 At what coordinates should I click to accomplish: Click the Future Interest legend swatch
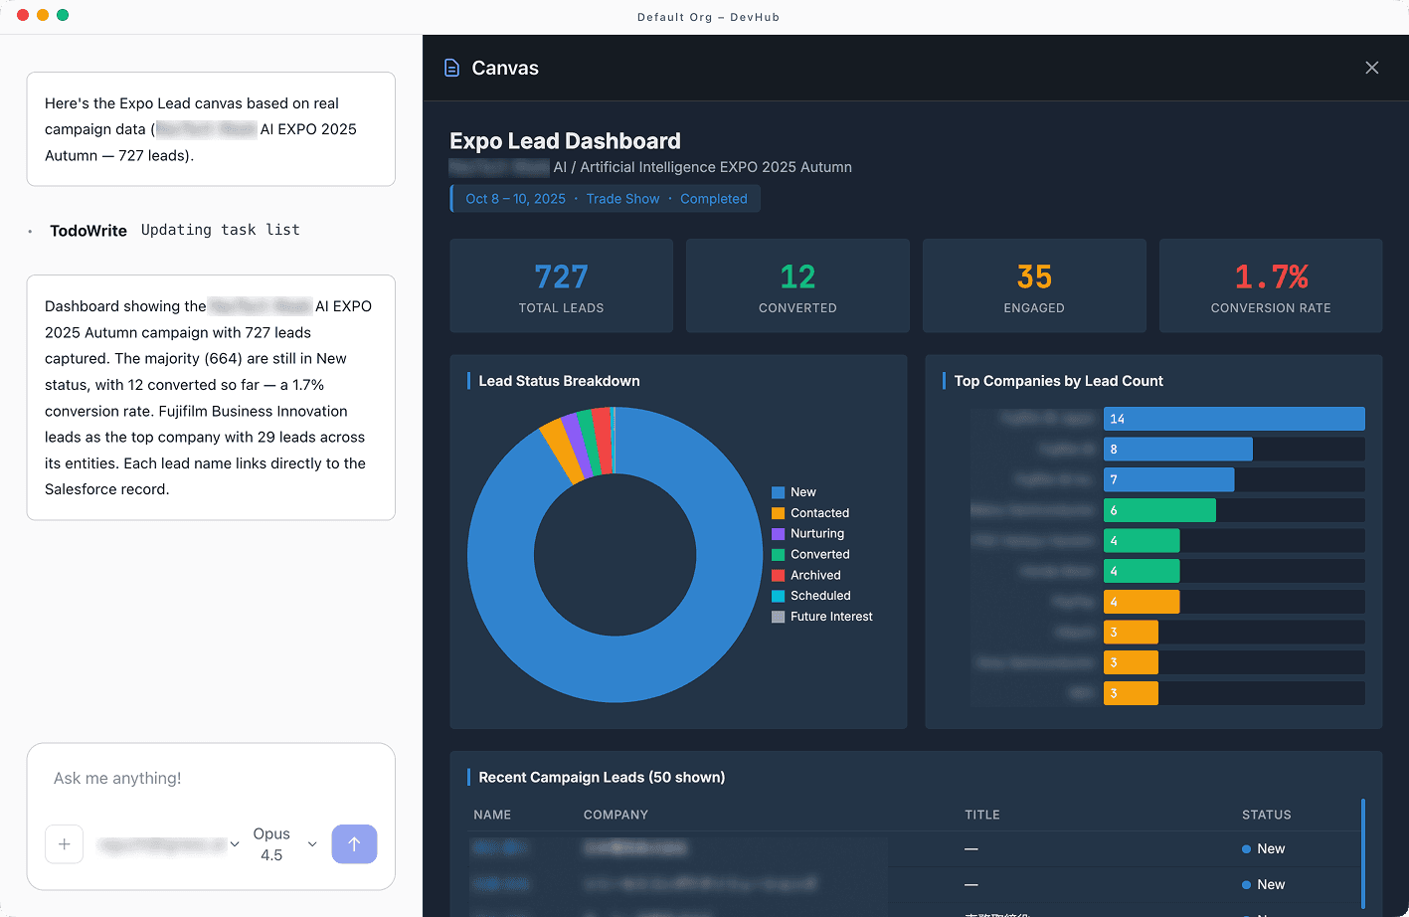click(779, 617)
